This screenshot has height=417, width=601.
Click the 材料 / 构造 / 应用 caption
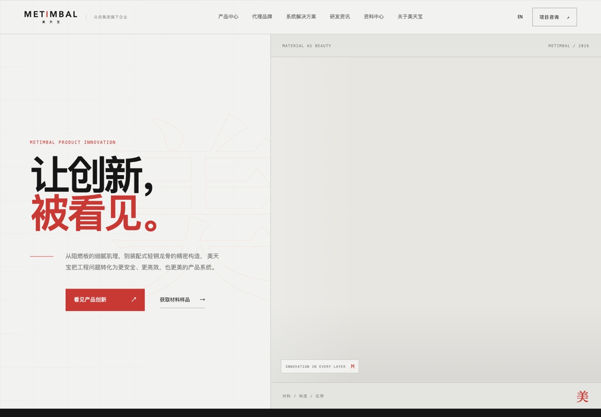click(303, 396)
